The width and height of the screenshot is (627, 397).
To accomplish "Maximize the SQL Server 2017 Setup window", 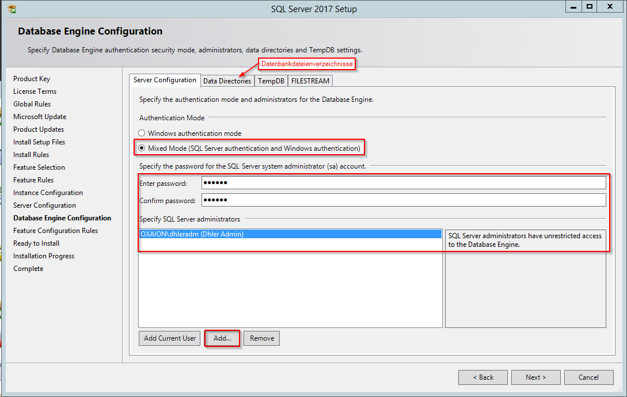I will [590, 7].
